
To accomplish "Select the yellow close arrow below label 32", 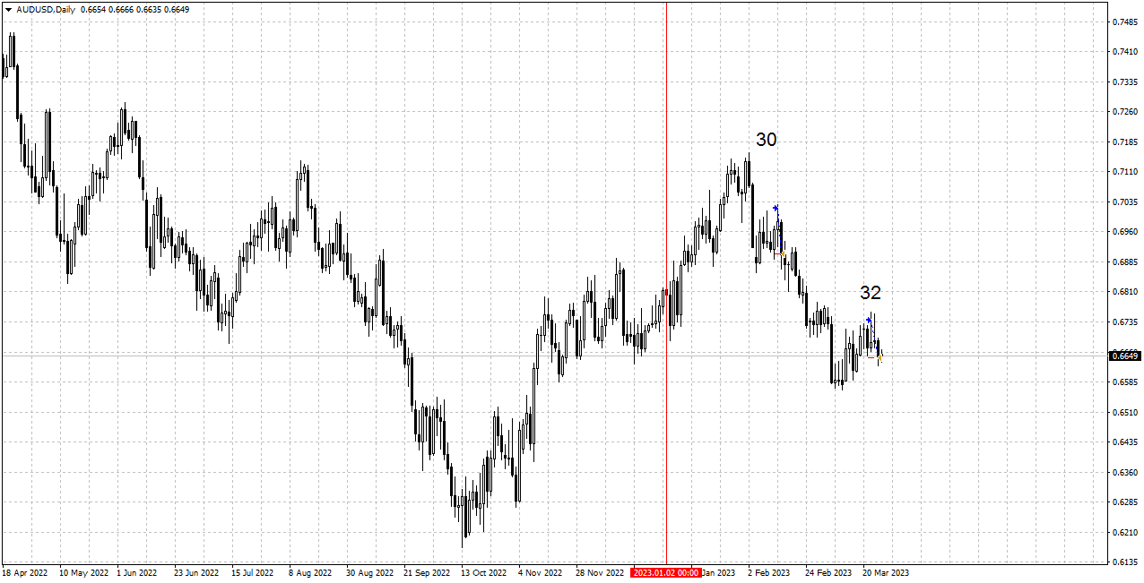I will pos(880,358).
